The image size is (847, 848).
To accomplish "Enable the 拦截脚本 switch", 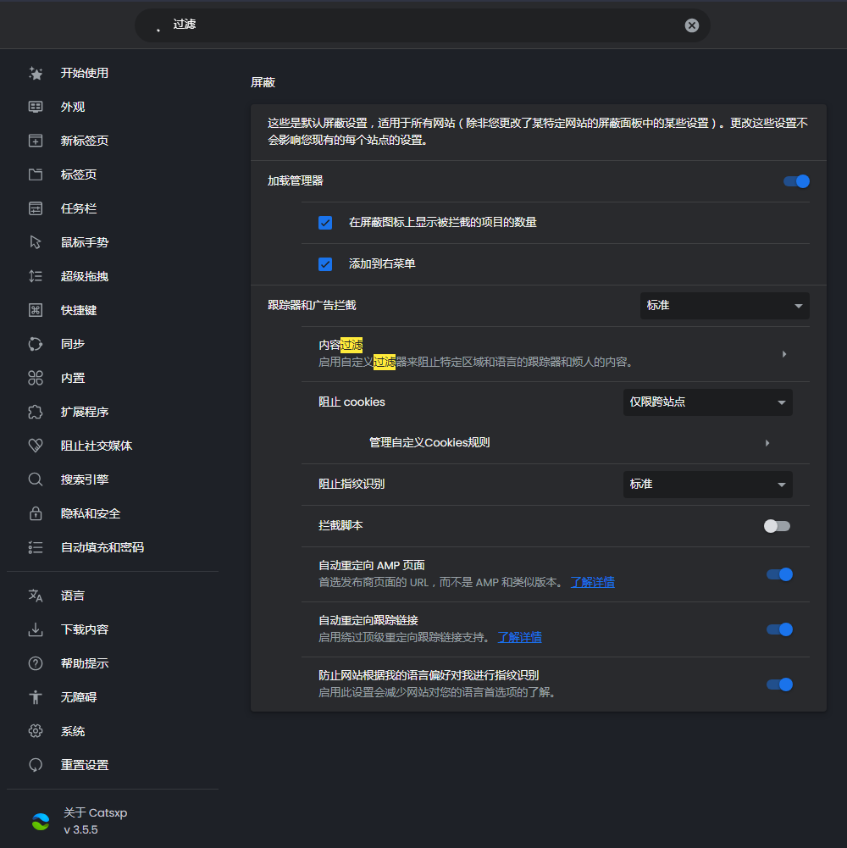I will (777, 526).
